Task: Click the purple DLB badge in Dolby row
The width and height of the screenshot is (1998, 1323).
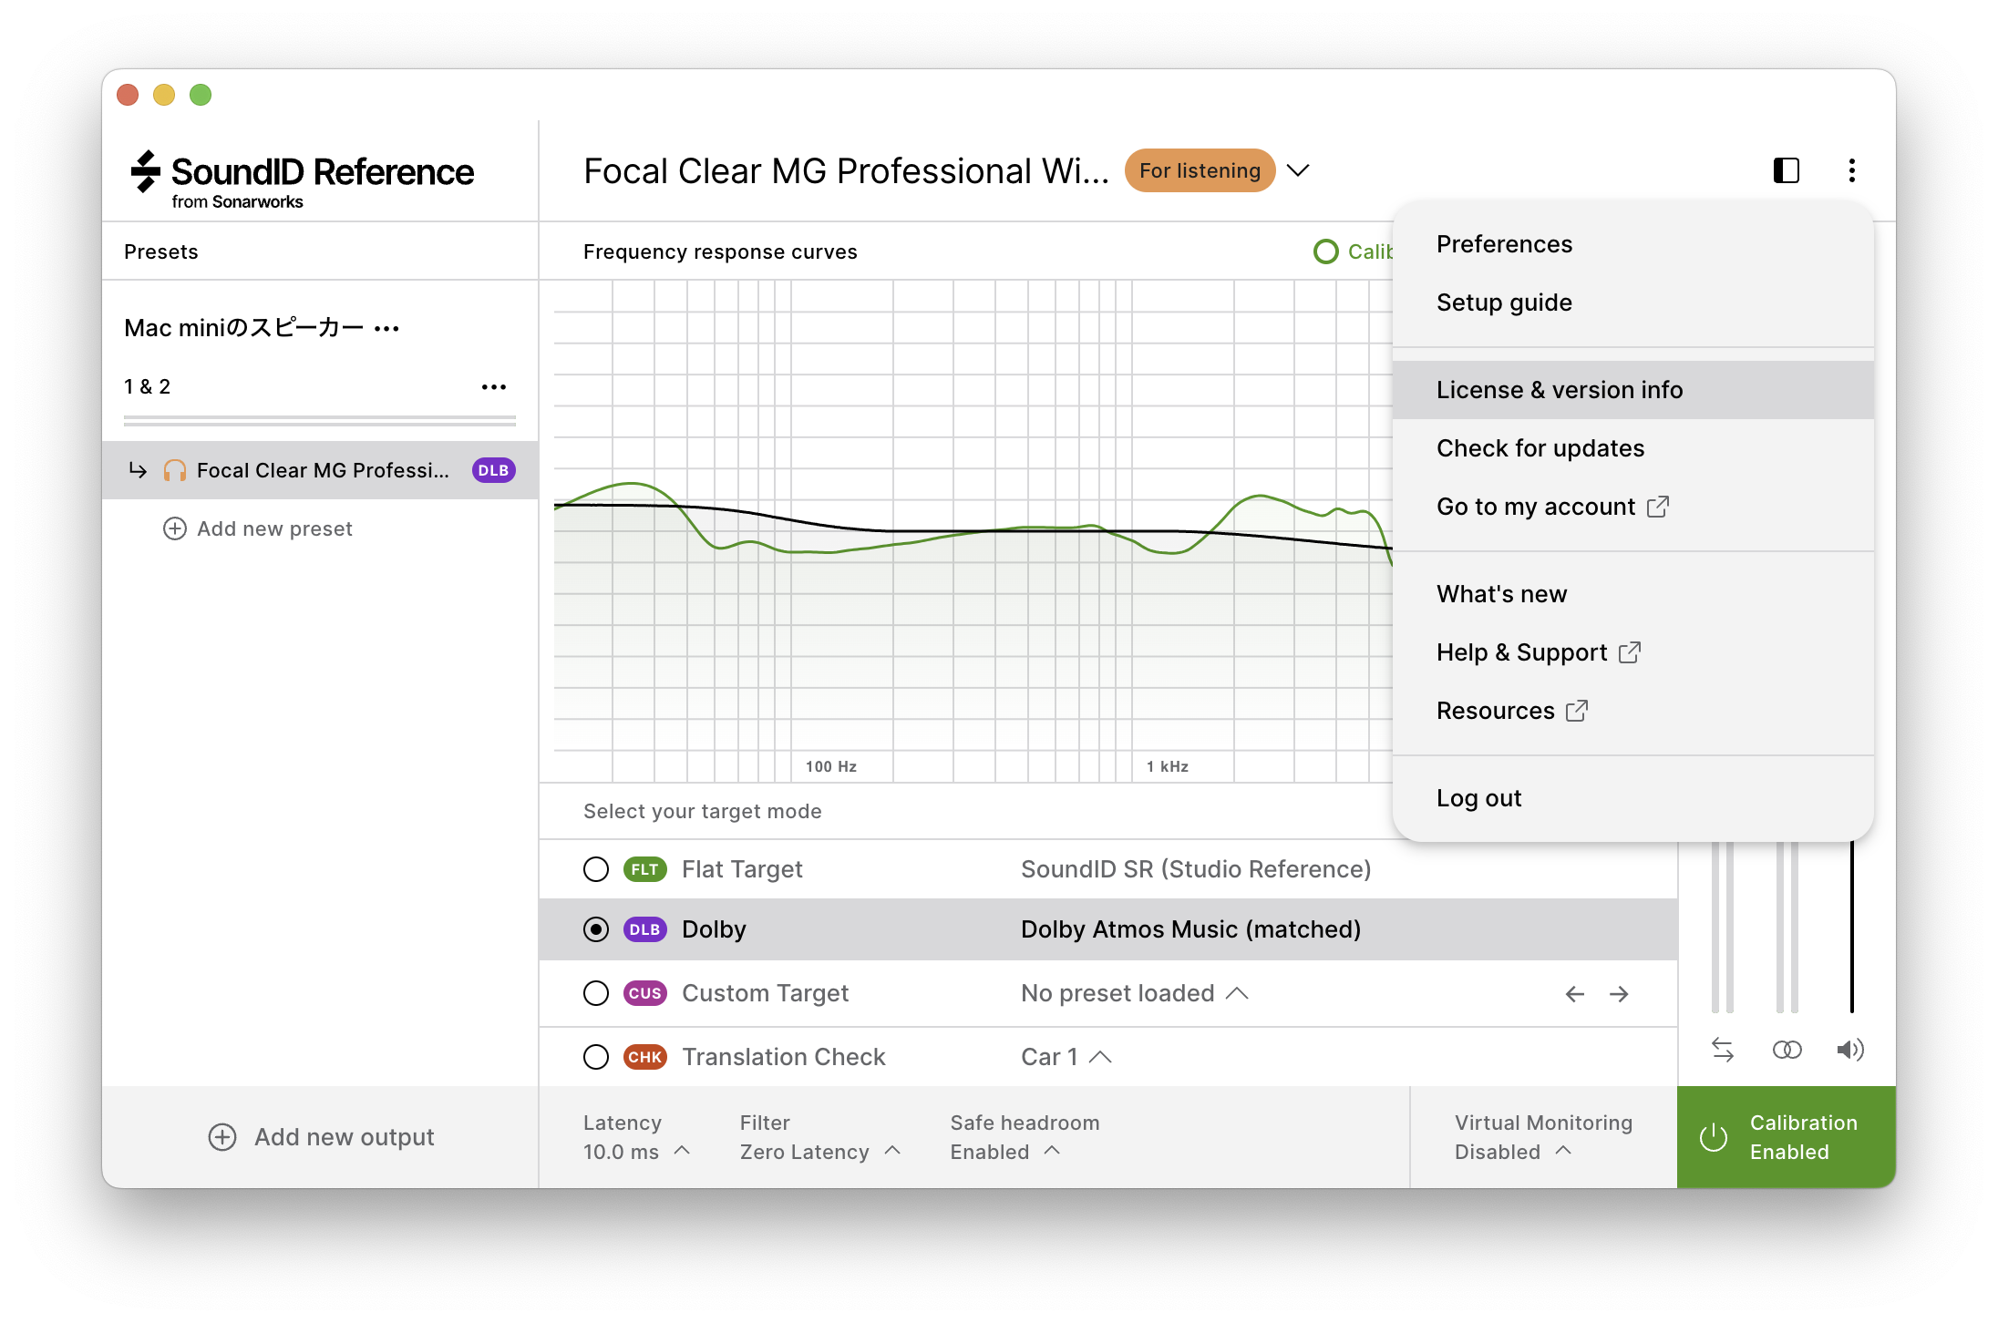Action: [644, 929]
